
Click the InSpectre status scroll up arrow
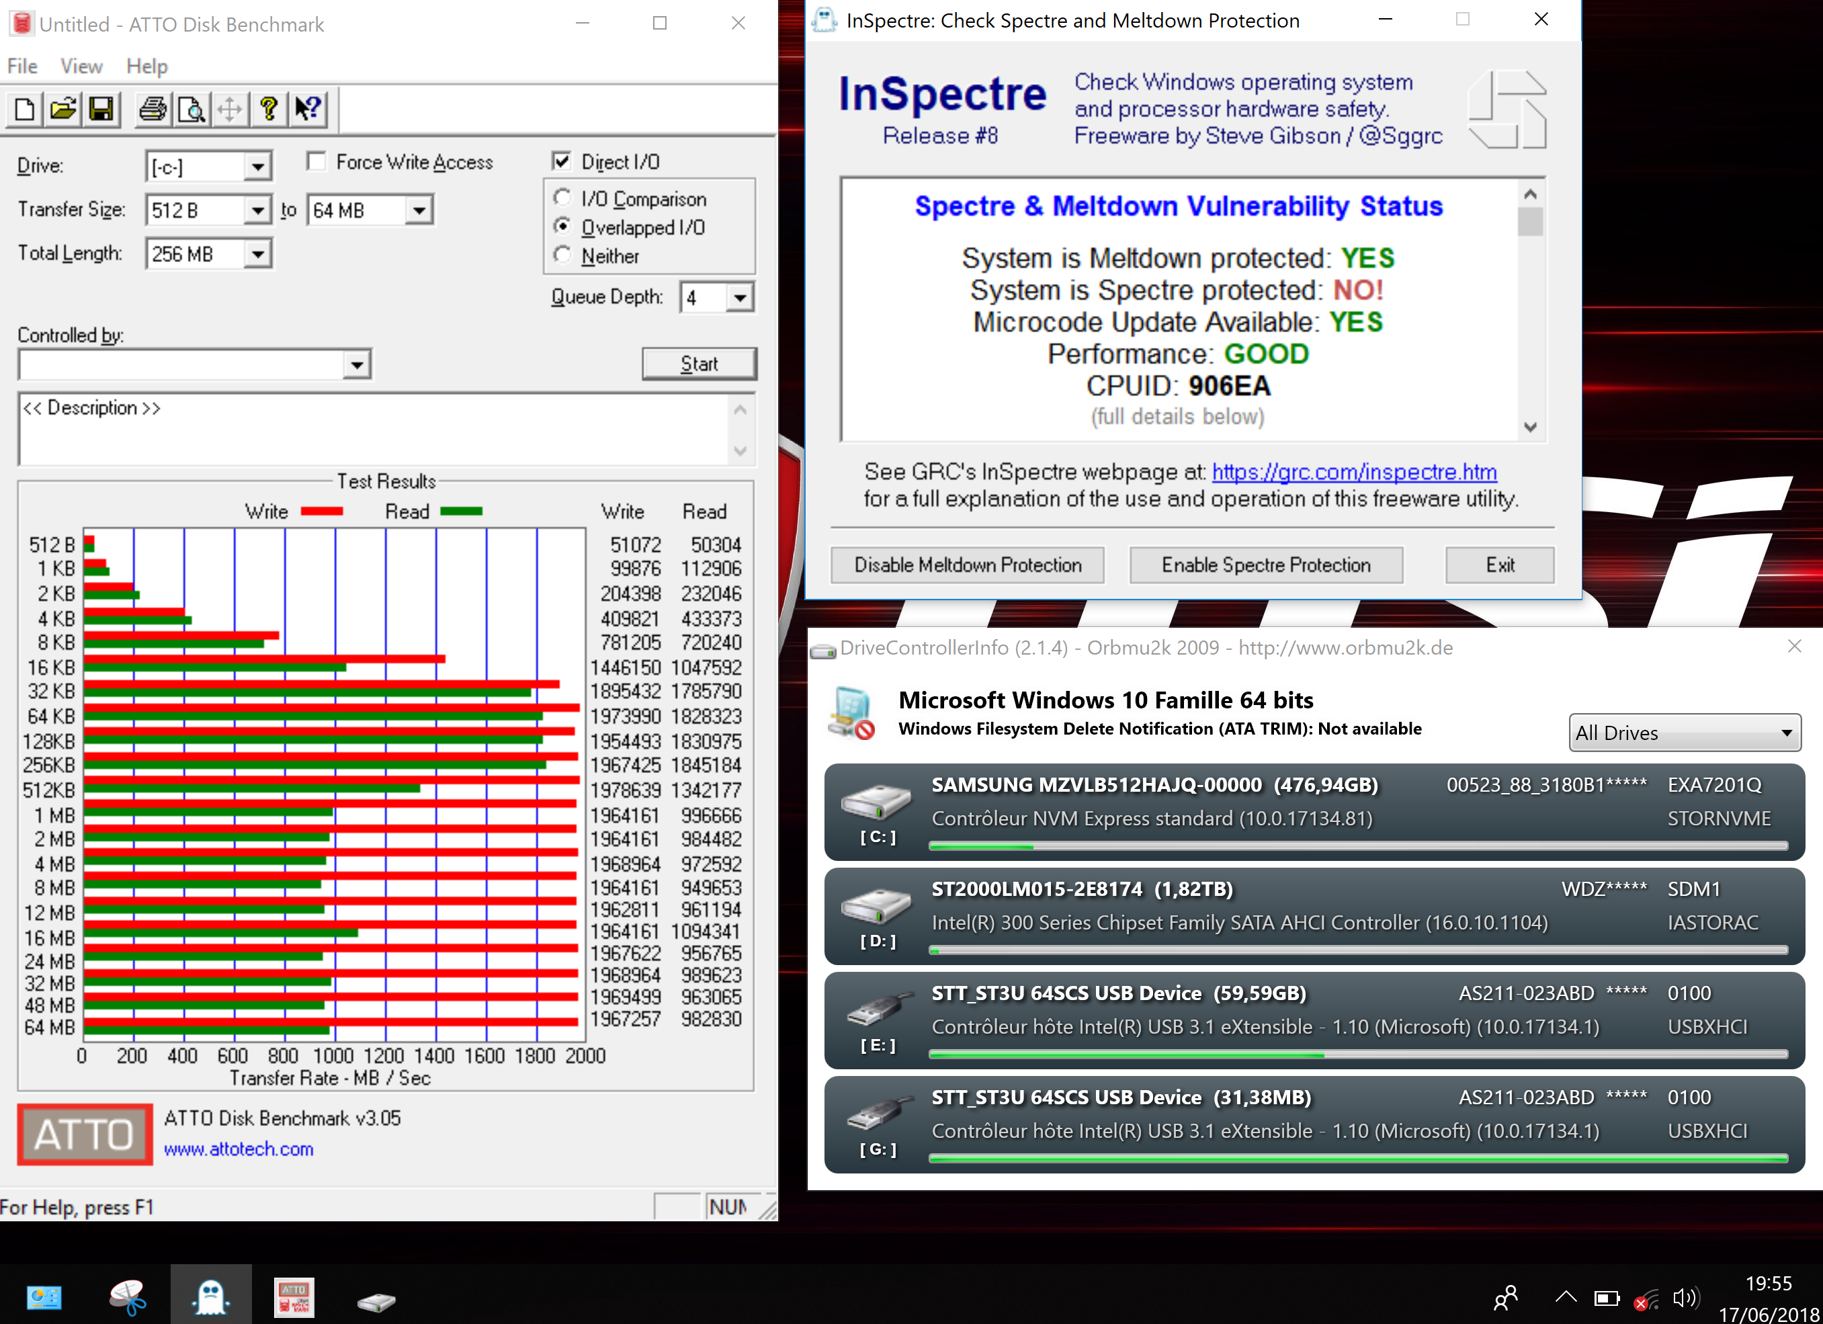pos(1529,194)
